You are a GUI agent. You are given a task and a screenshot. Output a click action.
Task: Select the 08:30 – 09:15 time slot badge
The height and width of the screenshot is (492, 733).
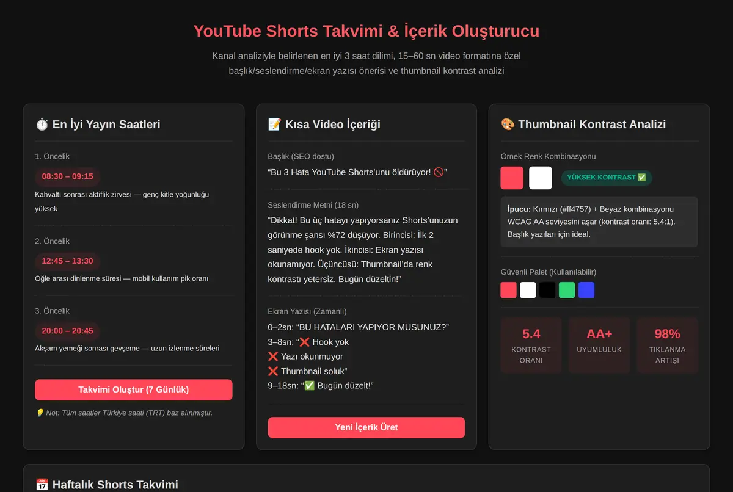point(67,176)
